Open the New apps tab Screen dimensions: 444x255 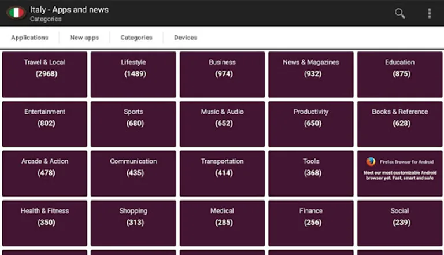(84, 38)
